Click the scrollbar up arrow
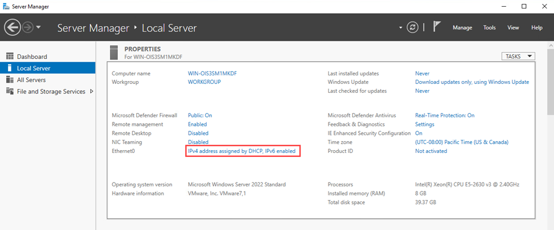 click(551, 46)
